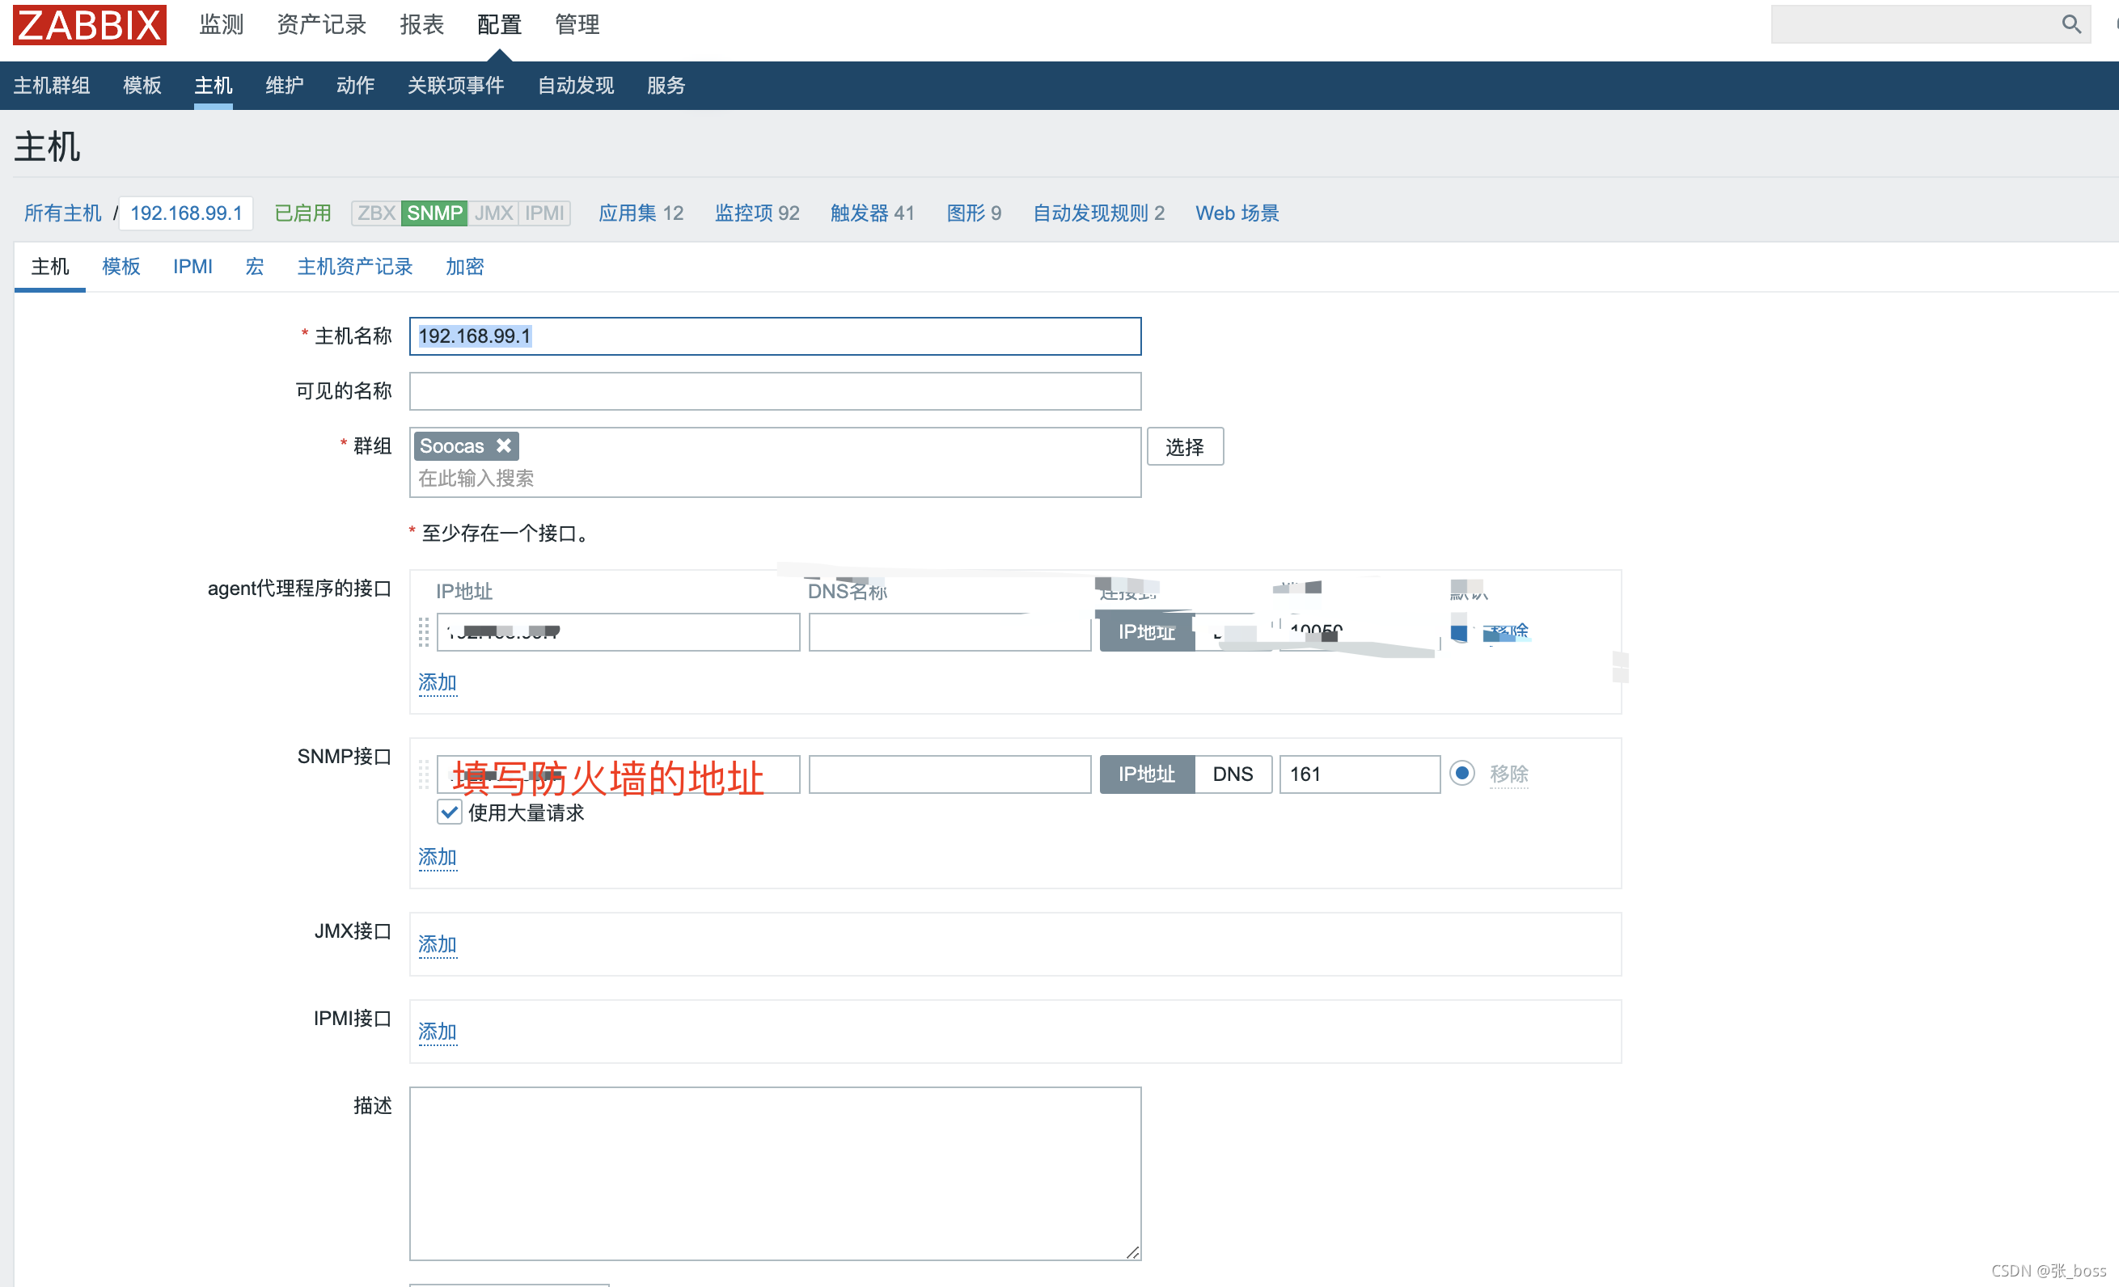The image size is (2119, 1287).
Task: Open Web 场景 link
Action: coord(1237,213)
